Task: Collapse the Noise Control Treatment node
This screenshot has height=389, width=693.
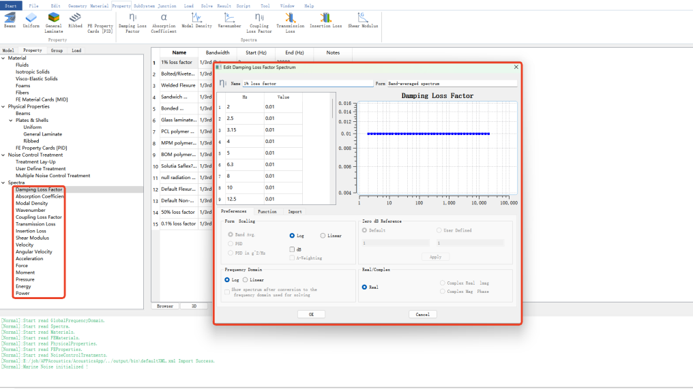Action: [3, 155]
